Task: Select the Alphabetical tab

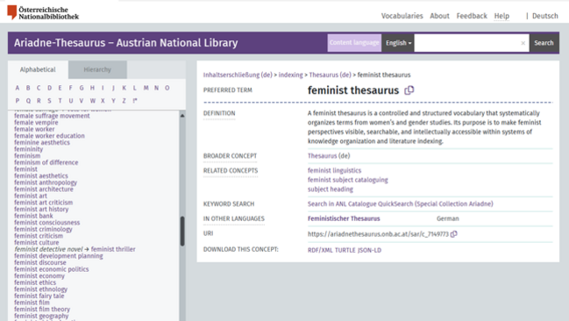Action: (38, 69)
